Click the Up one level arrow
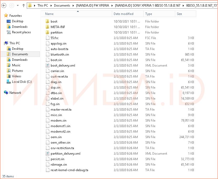This screenshot has width=218, height=179. (23, 5)
